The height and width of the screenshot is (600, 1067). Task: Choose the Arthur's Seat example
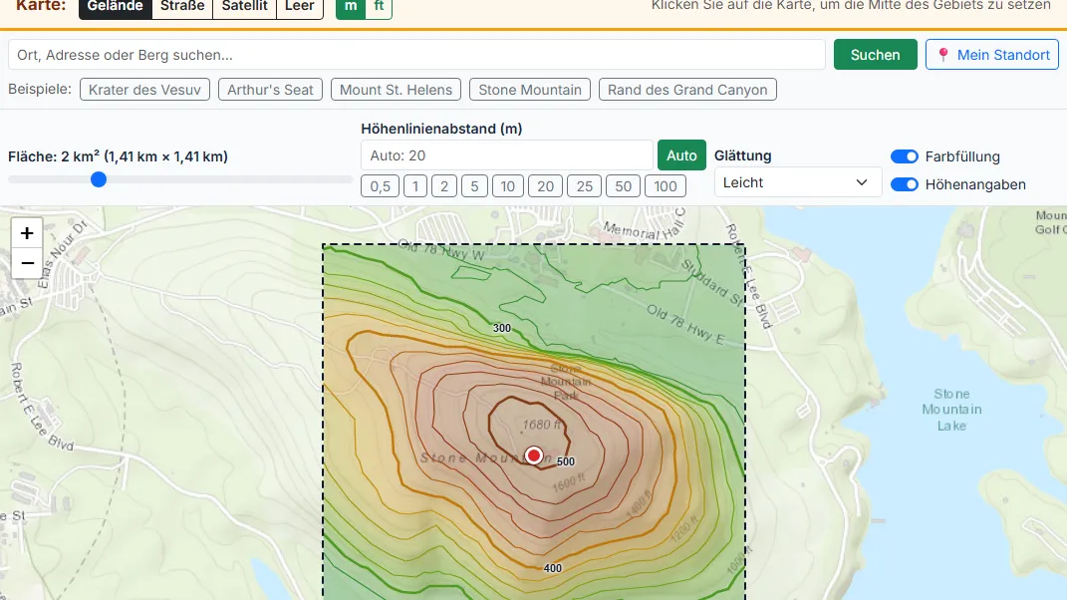click(270, 90)
